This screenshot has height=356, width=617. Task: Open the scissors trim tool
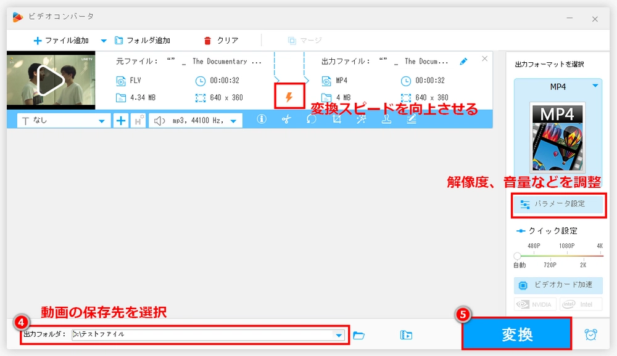pos(286,119)
